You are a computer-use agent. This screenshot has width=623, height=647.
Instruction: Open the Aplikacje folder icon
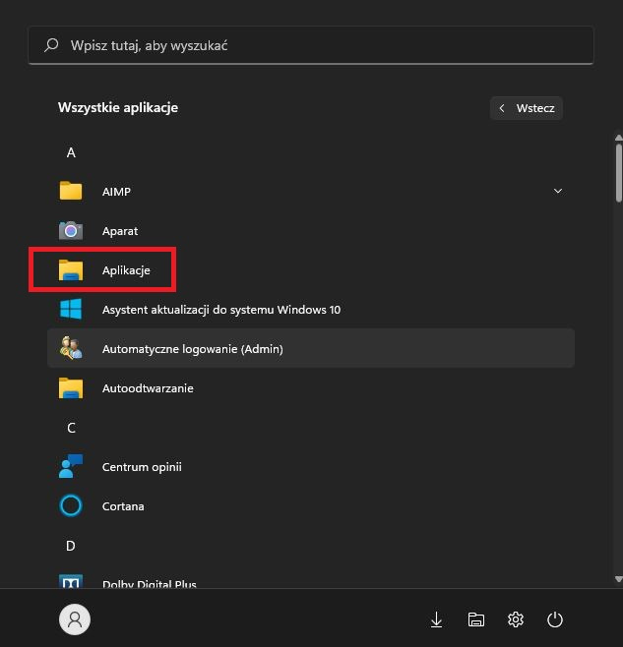click(x=71, y=270)
